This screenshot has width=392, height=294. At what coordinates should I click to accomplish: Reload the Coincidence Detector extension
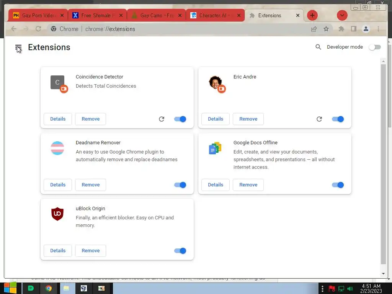point(162,119)
